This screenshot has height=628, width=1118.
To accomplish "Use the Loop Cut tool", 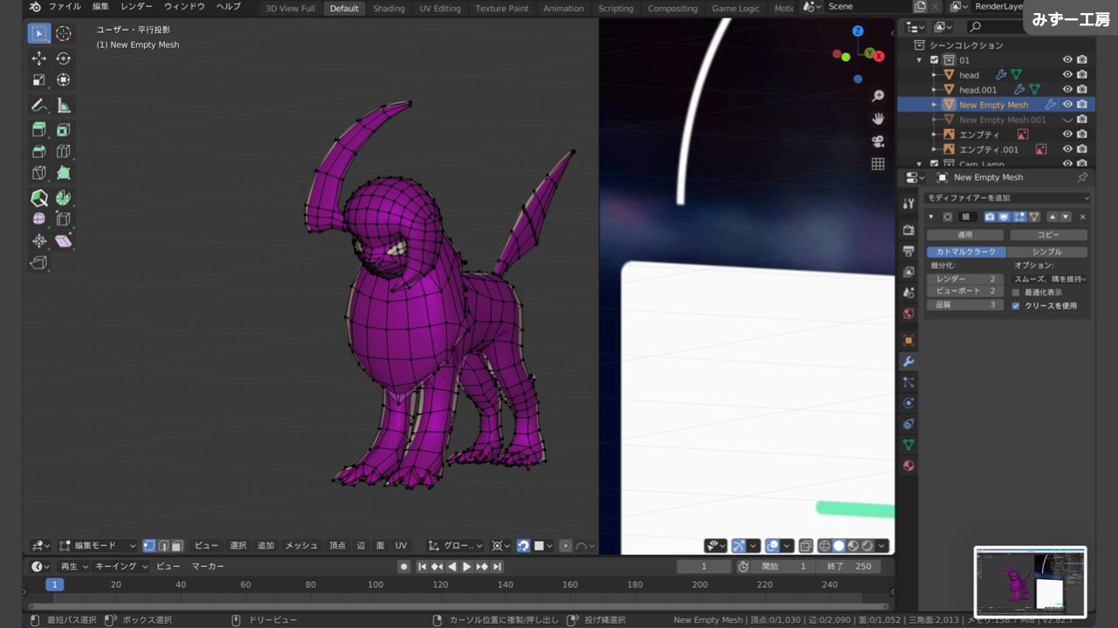I will (64, 152).
